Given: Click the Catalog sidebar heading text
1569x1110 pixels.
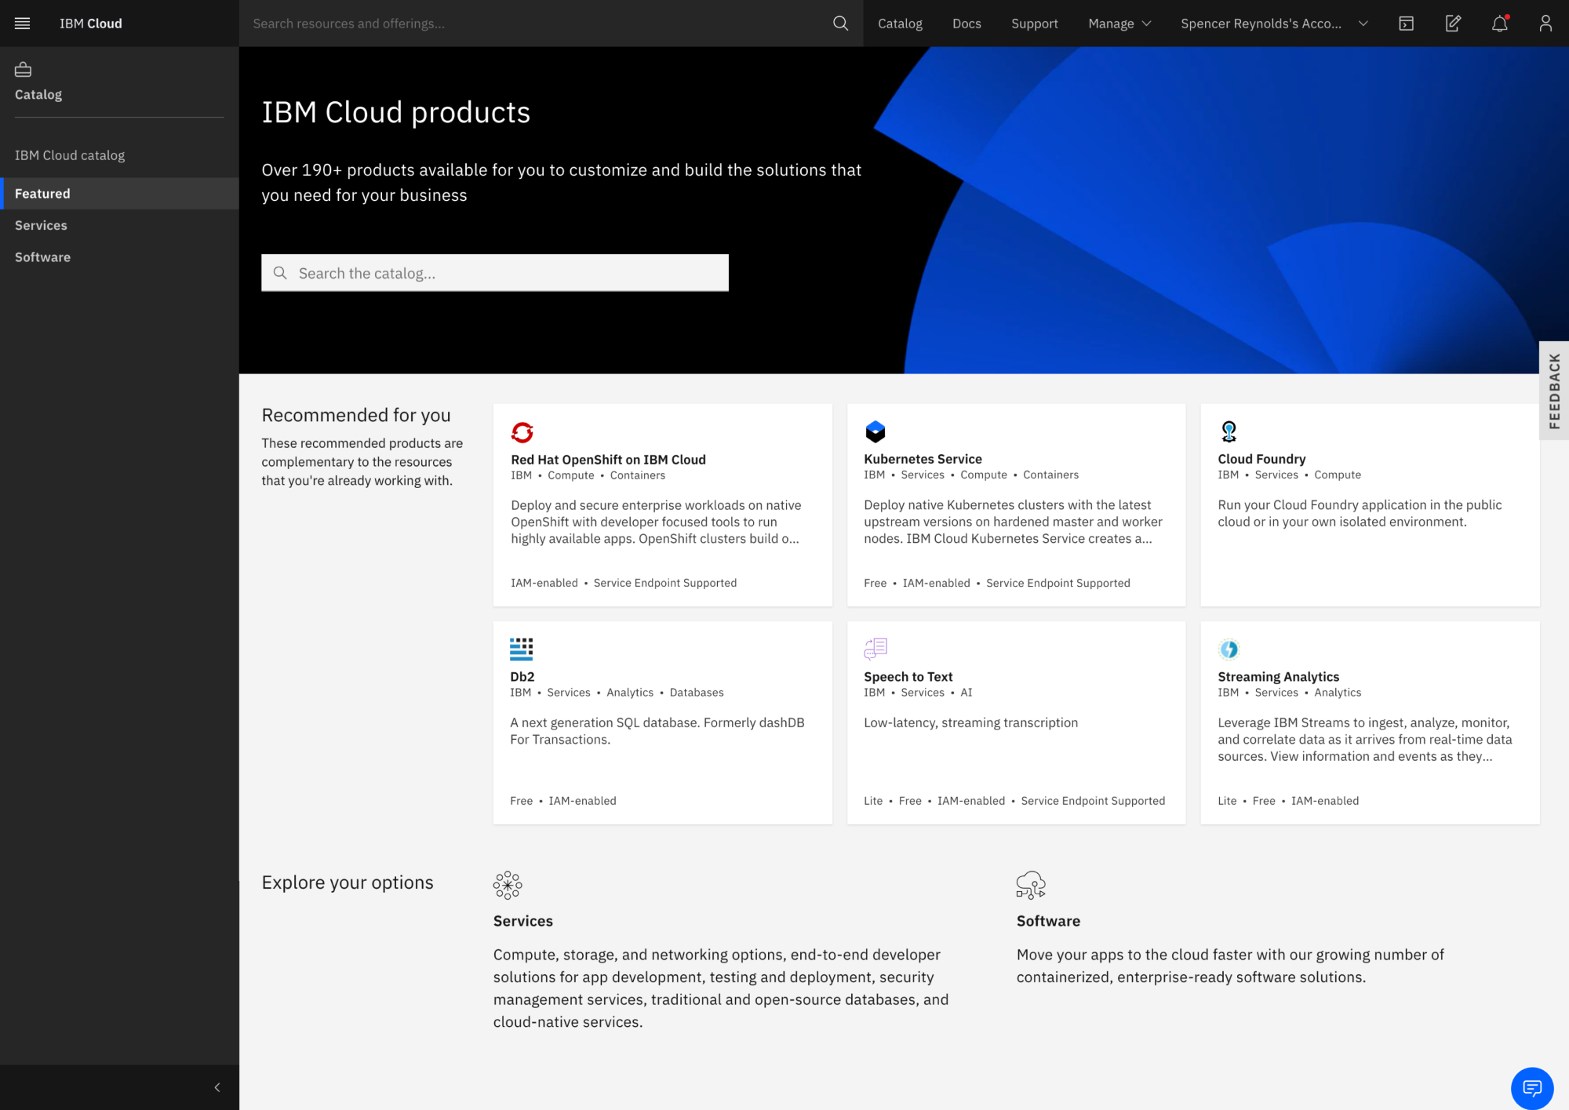Looking at the screenshot, I should pyautogui.click(x=38, y=94).
